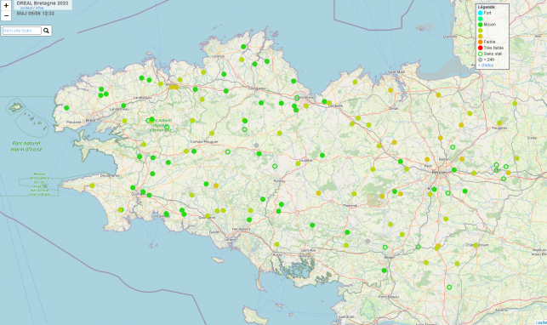The width and height of the screenshot is (547, 325).
Task: Open the contact link
Action: click(x=26, y=8)
